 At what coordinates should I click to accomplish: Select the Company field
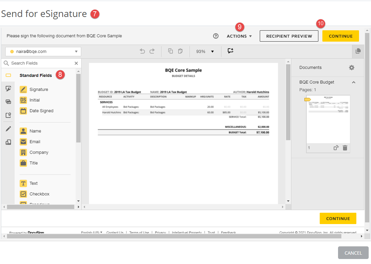pos(34,152)
